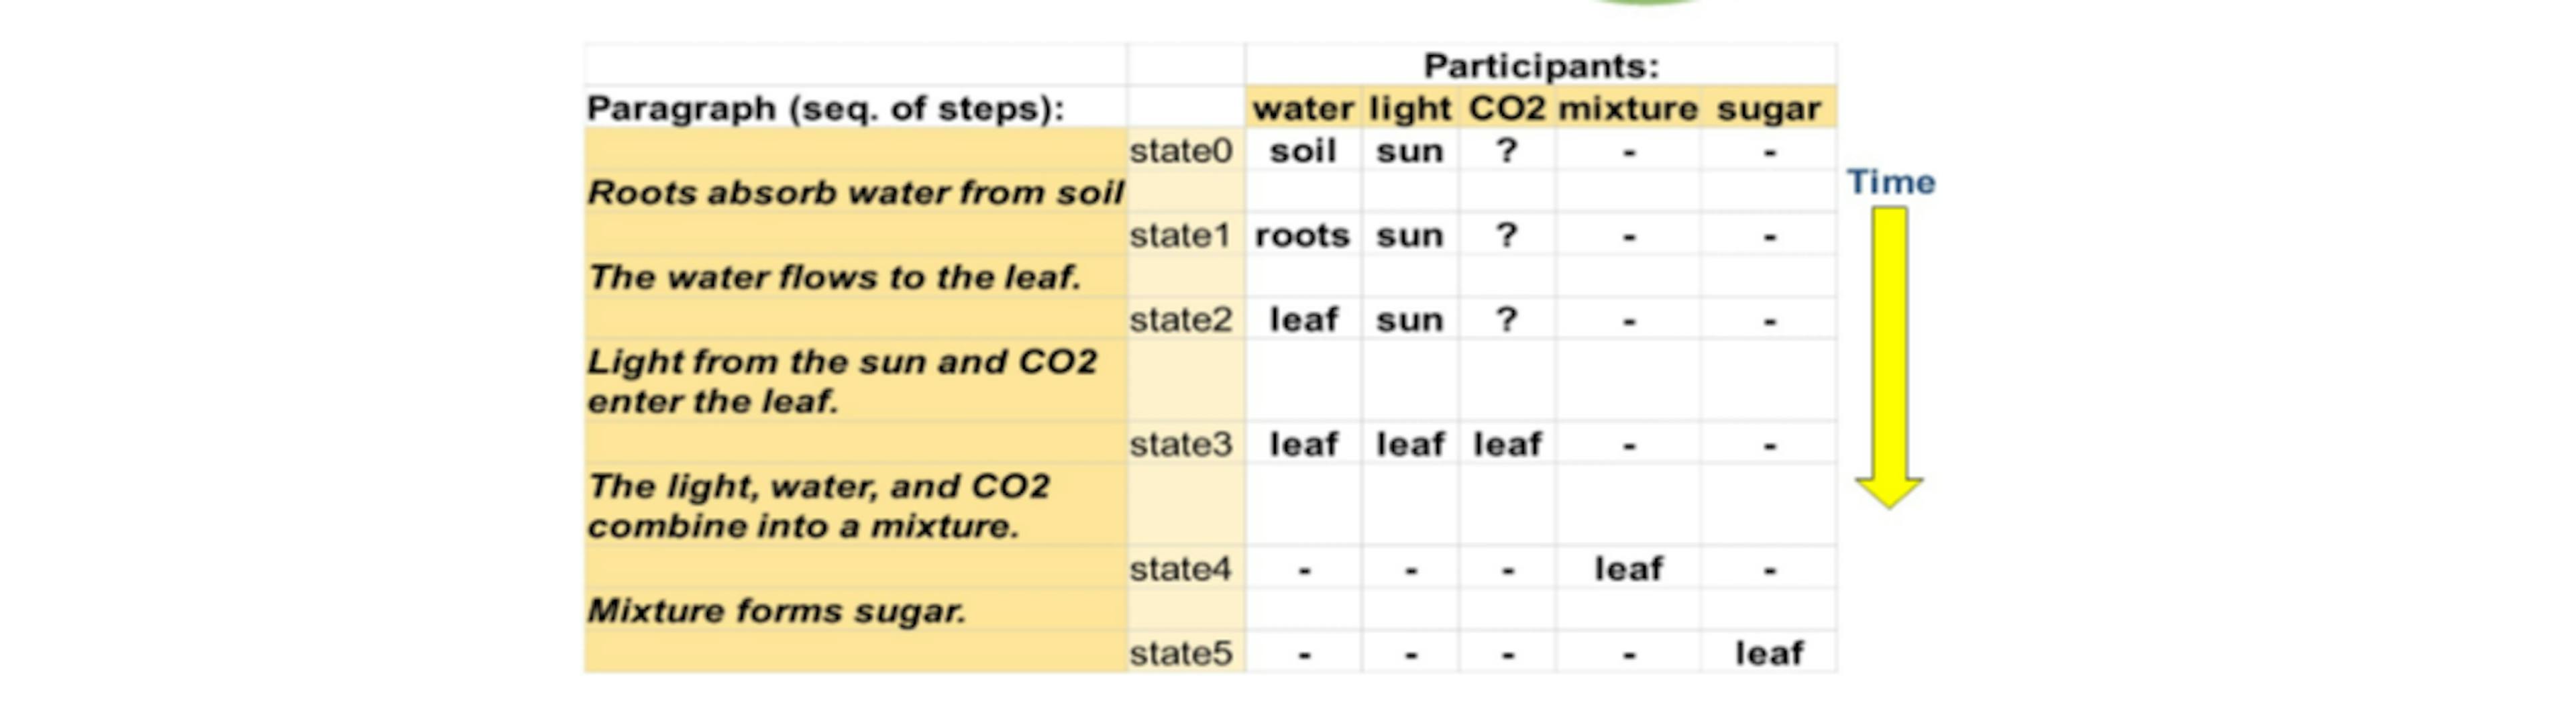Select the CO2 leaf cell in state3
2576x725 pixels.
1507,444
